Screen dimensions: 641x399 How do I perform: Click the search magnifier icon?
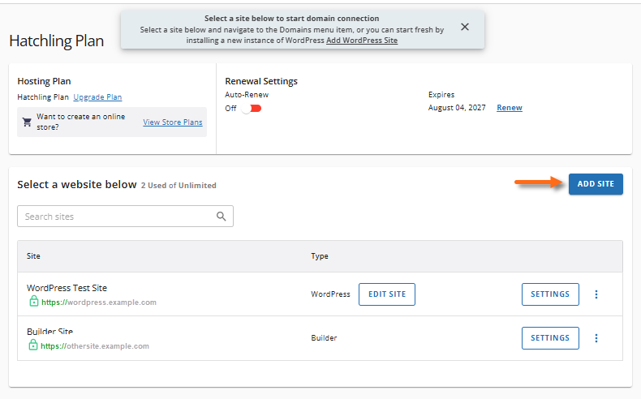point(222,217)
